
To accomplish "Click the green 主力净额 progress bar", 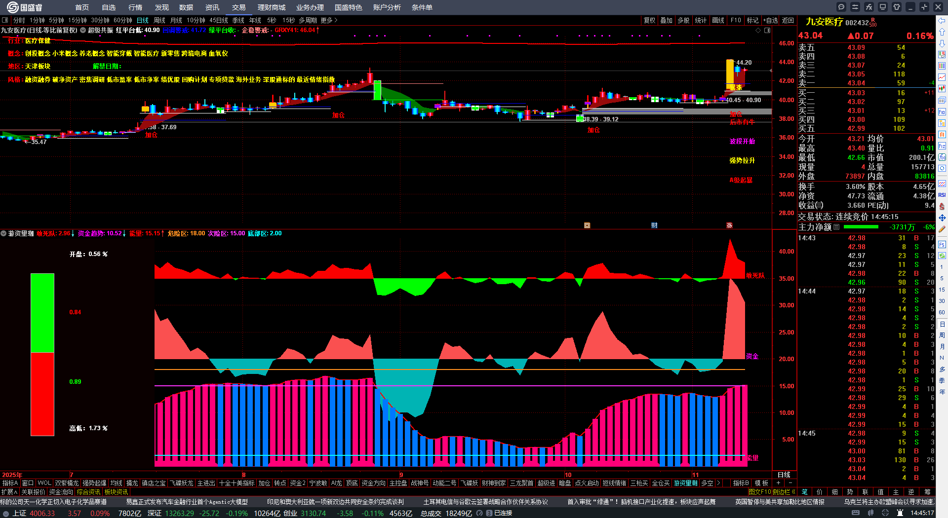I will [x=861, y=227].
